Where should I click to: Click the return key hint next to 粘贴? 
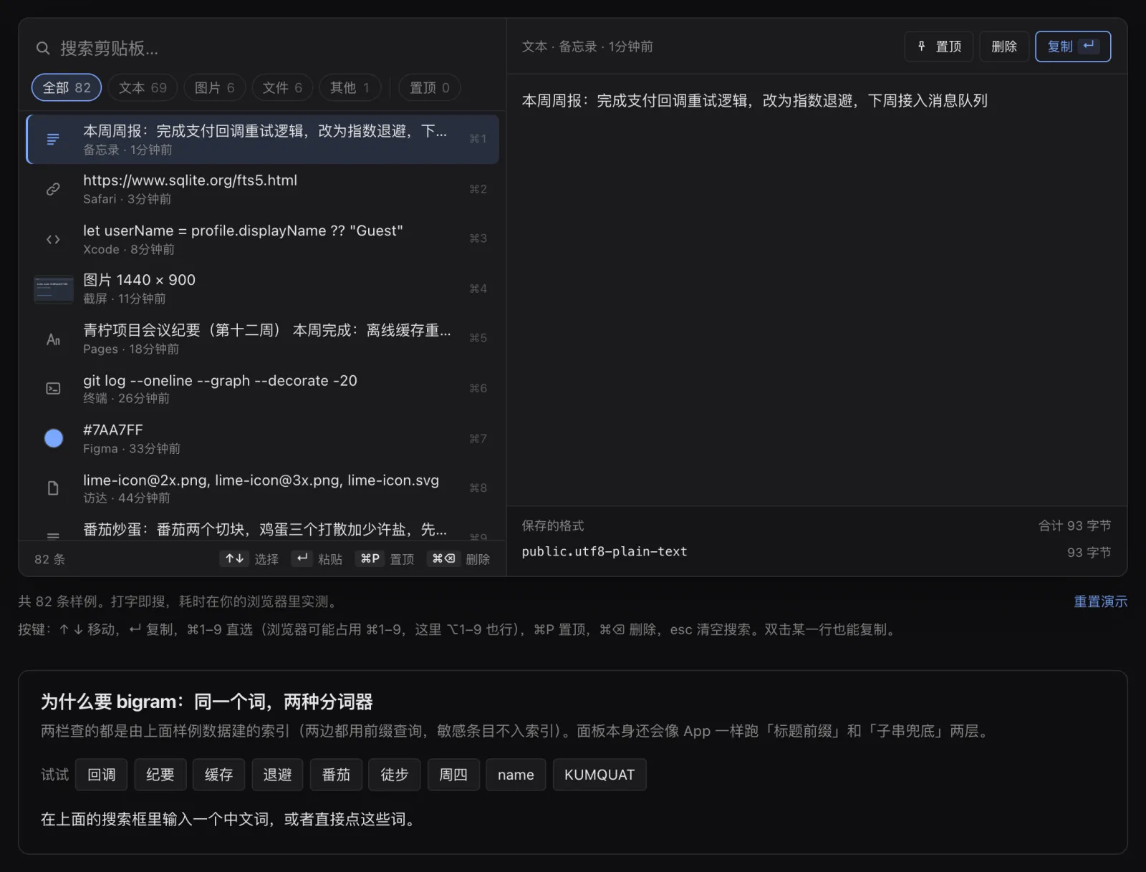[302, 558]
